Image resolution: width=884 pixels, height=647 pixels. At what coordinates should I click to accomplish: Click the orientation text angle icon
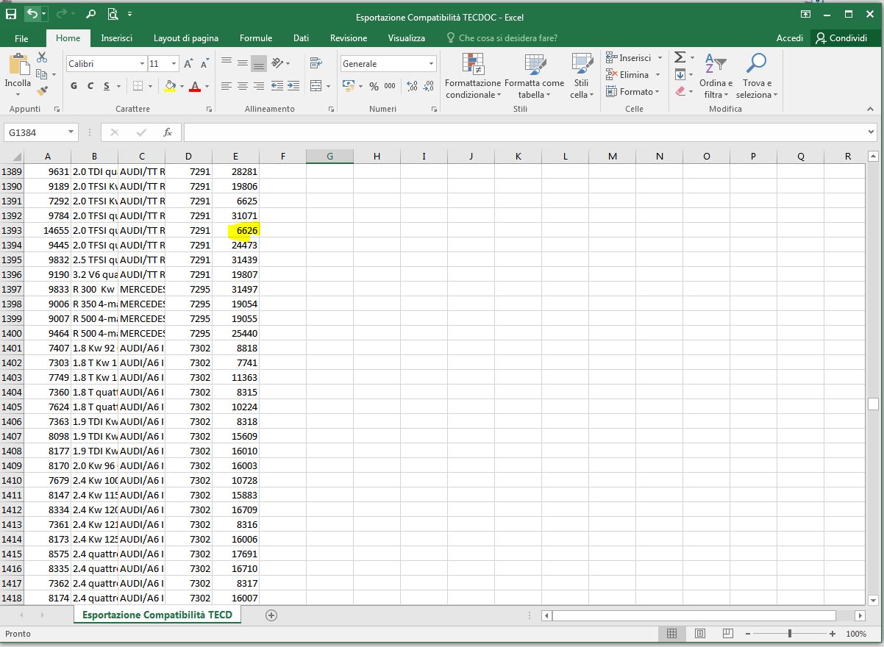click(277, 63)
